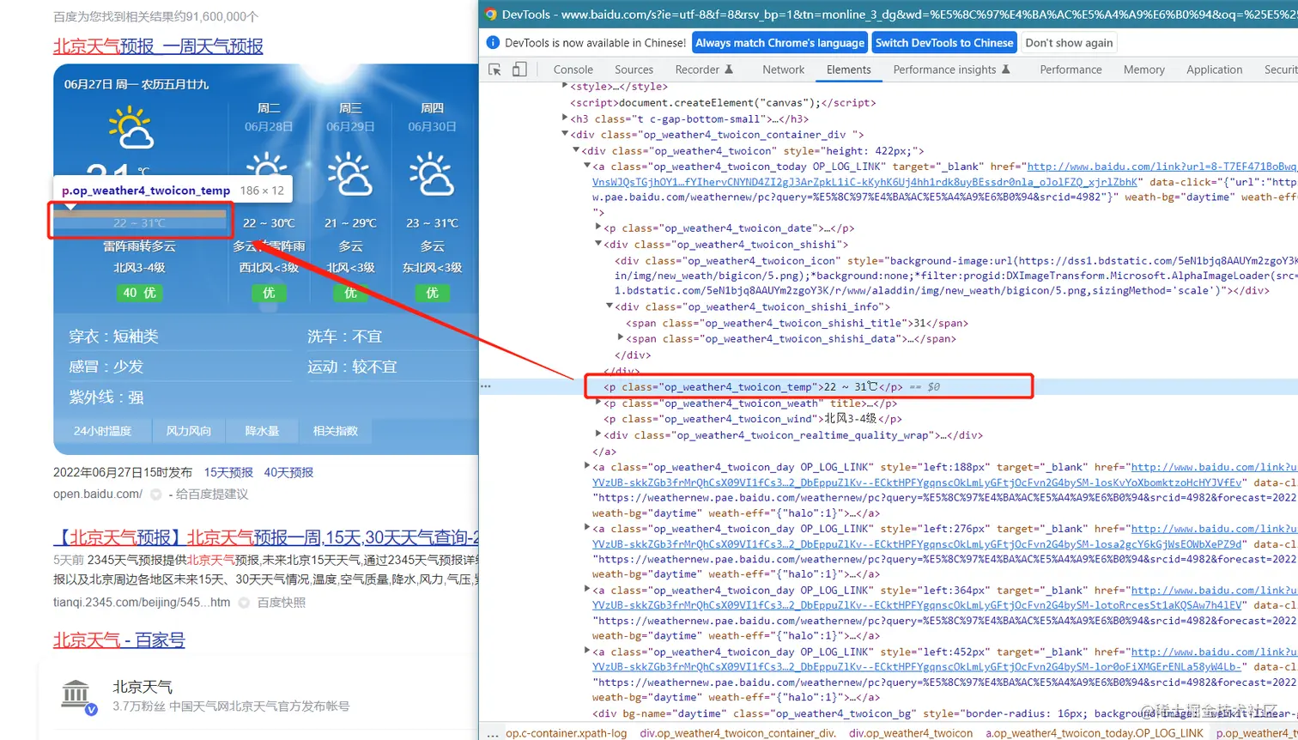Open the Performance insights tab
The image size is (1298, 740).
[951, 70]
